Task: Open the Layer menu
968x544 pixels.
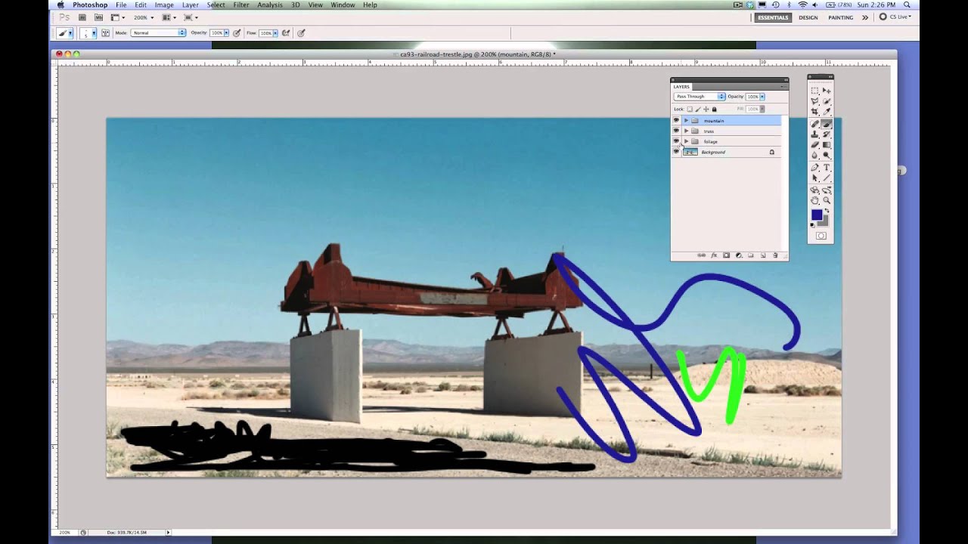Action: click(x=190, y=5)
